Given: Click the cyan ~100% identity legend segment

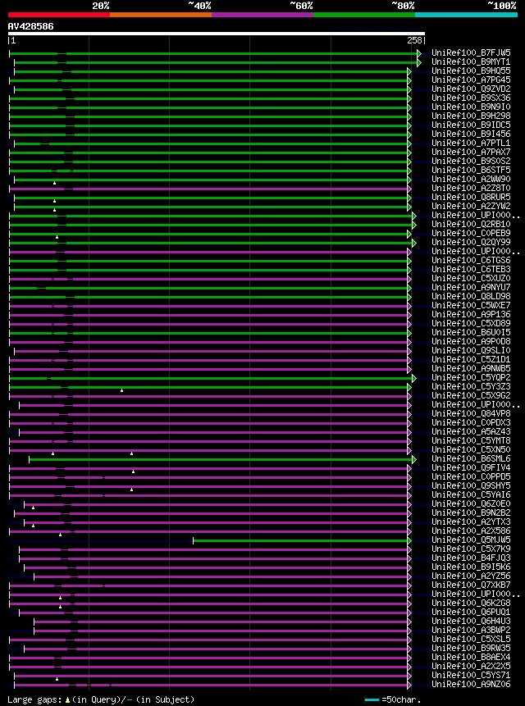Looking at the screenshot, I should coord(466,15).
